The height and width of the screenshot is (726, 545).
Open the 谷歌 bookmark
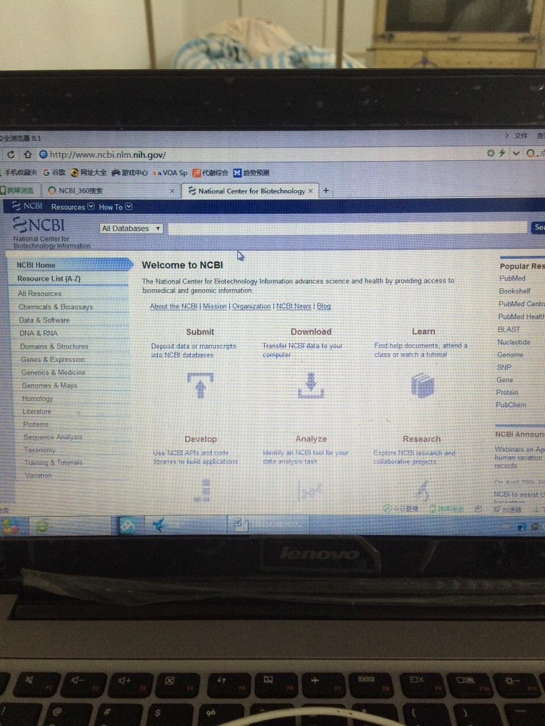pos(54,172)
